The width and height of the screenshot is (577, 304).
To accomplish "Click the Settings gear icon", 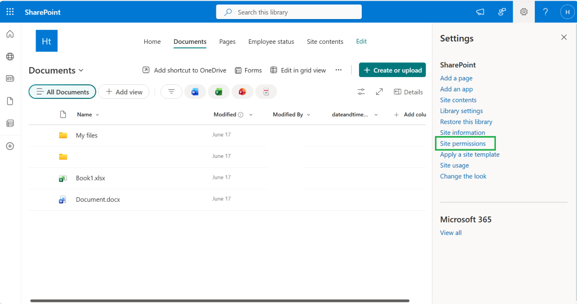I will tap(523, 12).
